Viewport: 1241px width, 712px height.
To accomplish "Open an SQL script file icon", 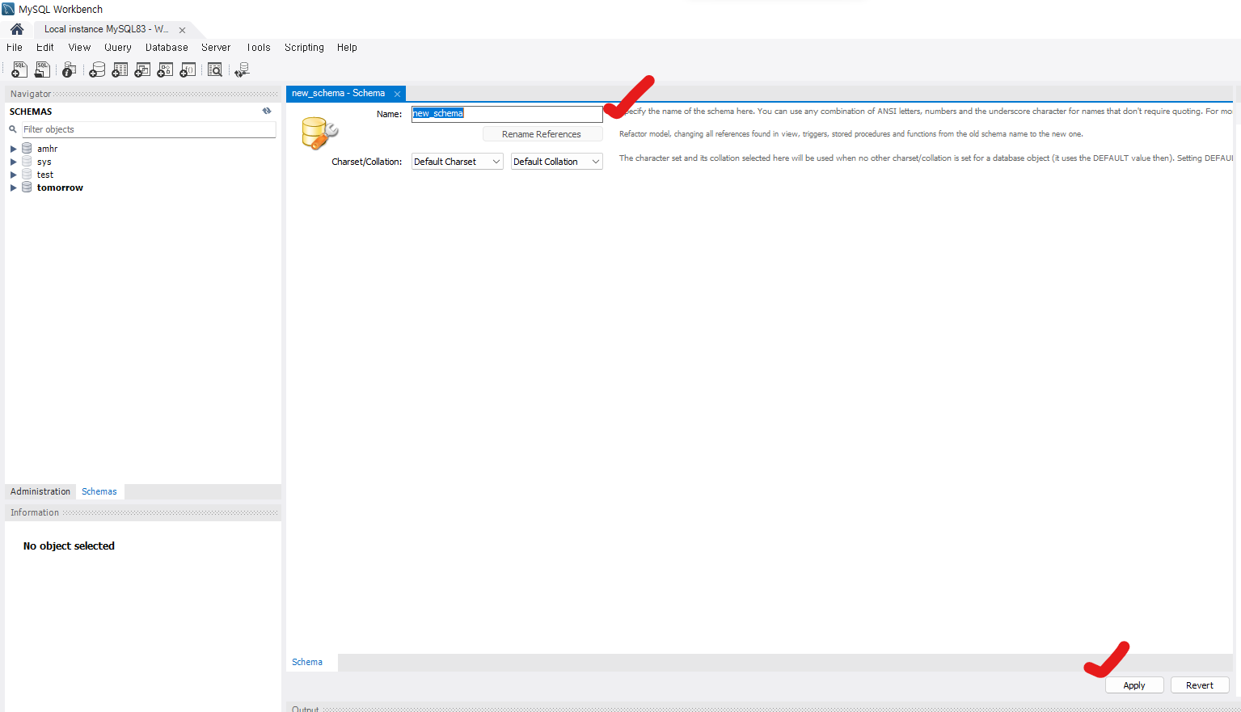I will (42, 70).
